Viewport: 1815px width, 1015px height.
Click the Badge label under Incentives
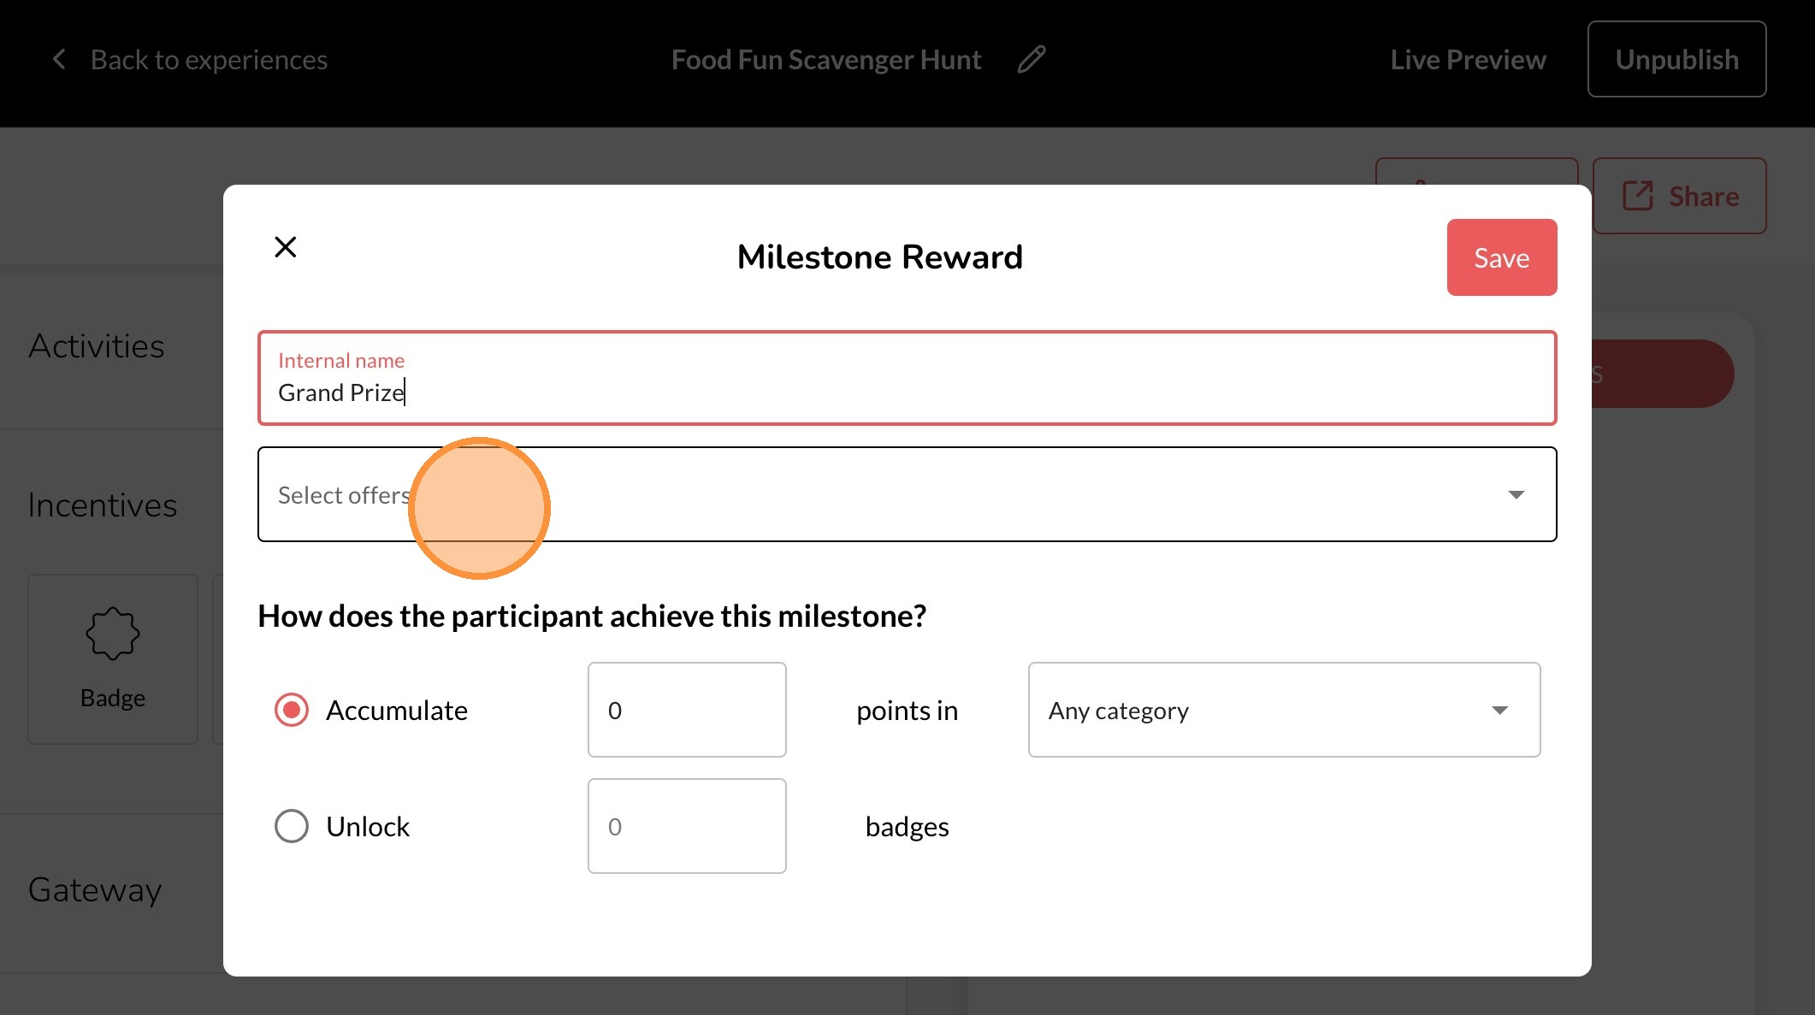tap(112, 699)
